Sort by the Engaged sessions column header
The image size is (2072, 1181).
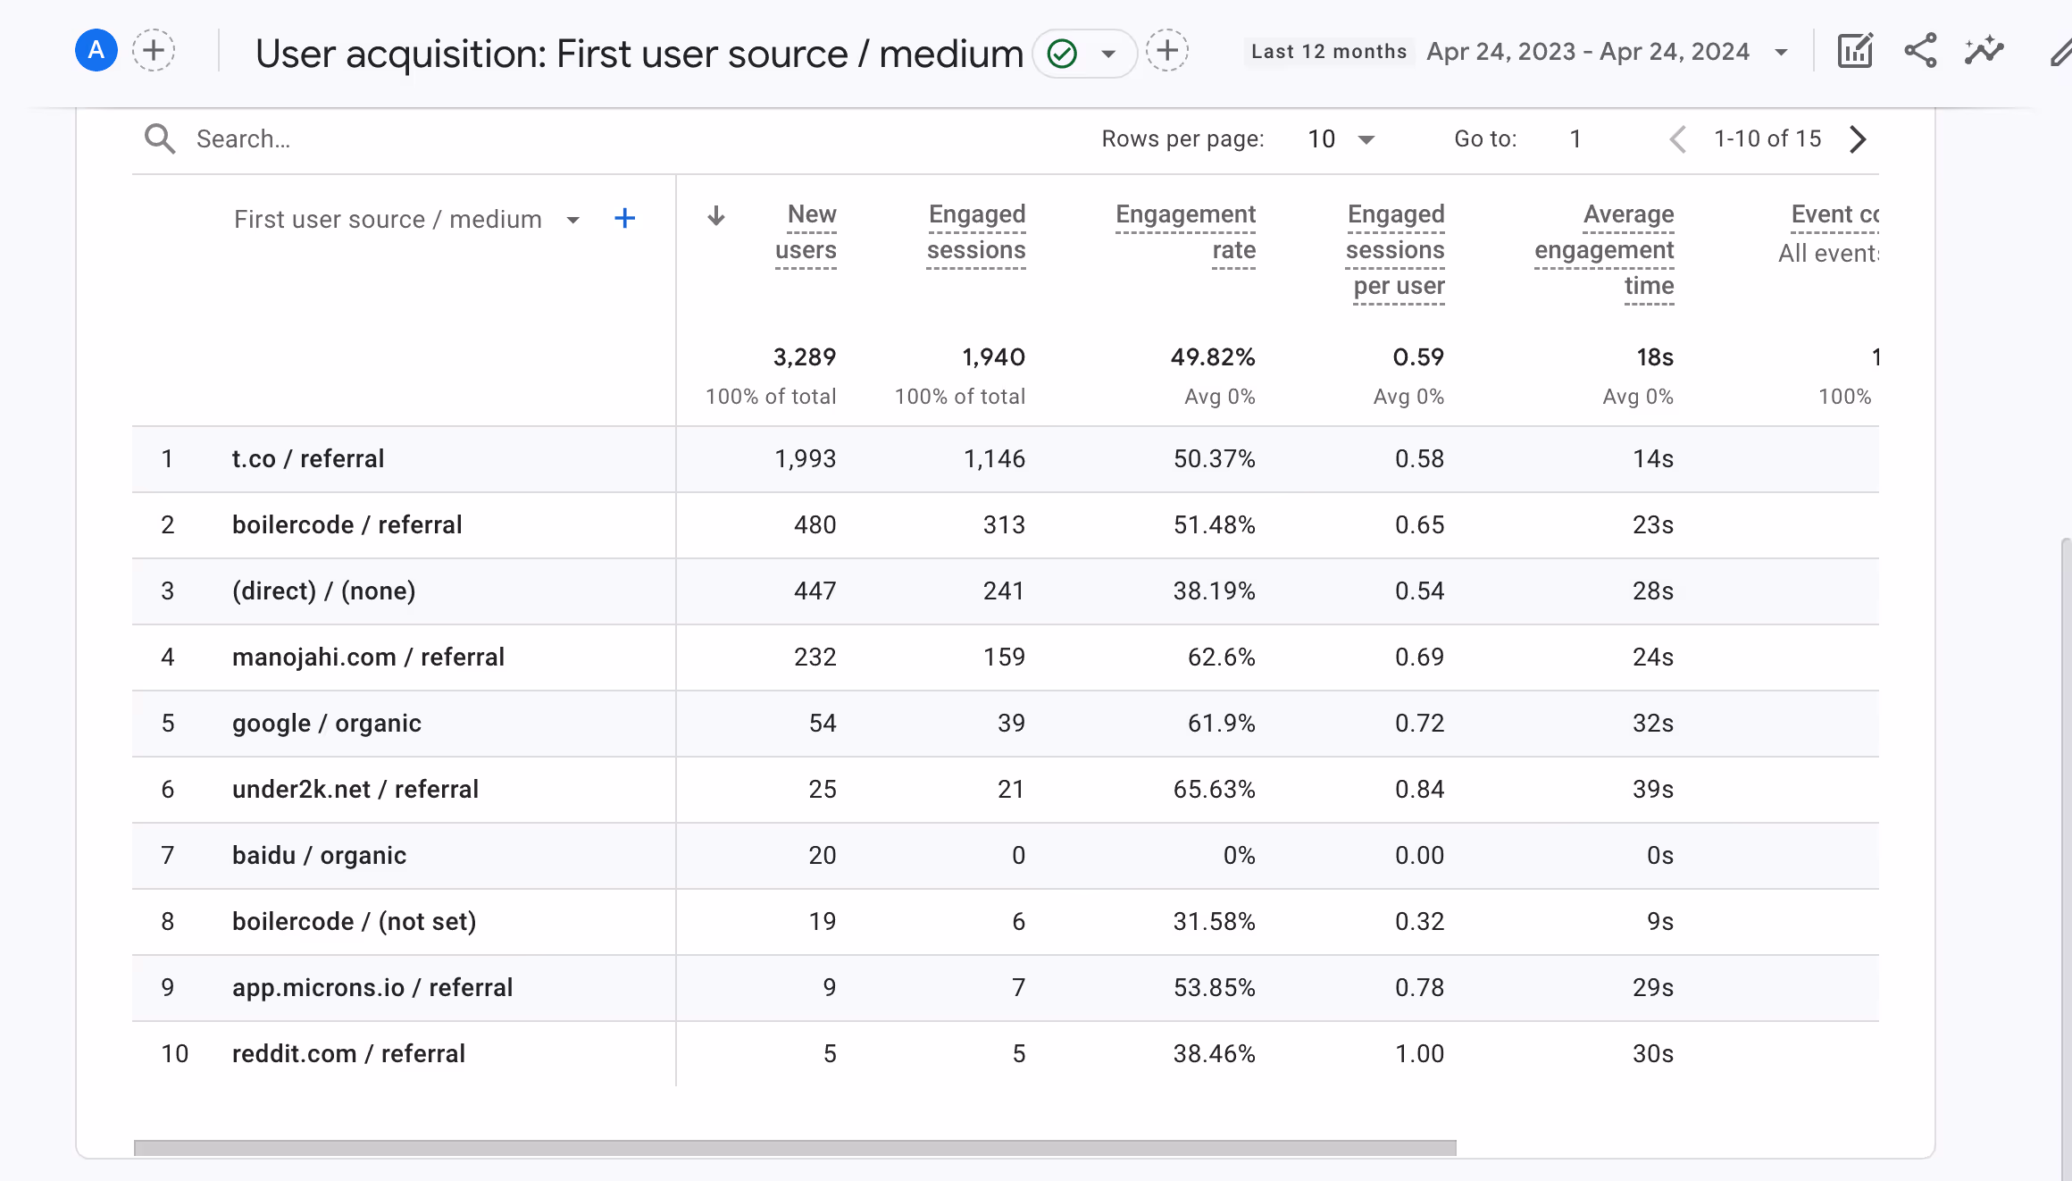(976, 232)
